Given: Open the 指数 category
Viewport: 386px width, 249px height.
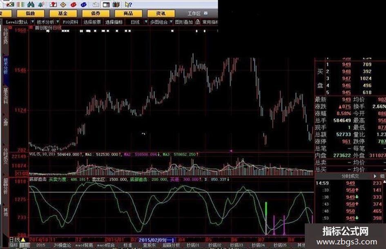Looking at the screenshot, I should click(31, 13).
